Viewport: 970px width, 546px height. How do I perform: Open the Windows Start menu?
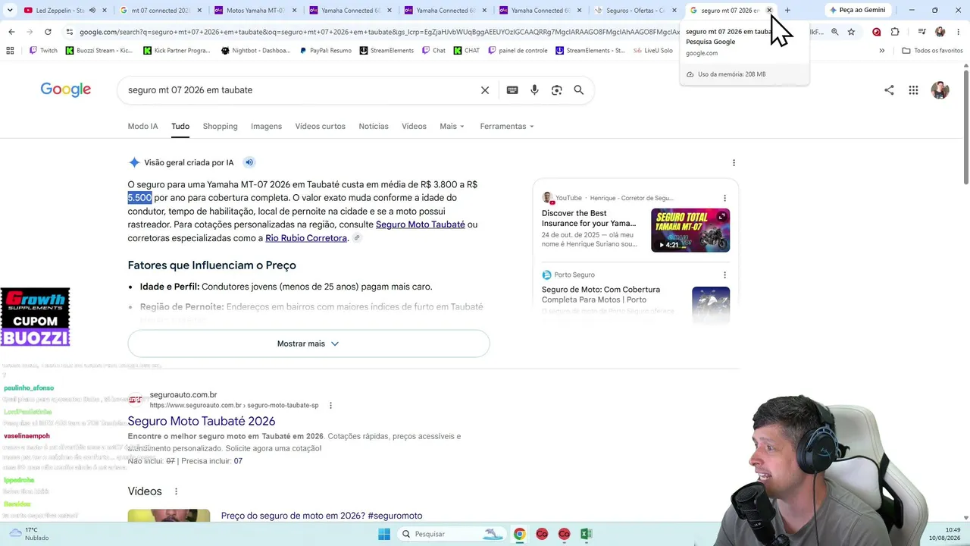[x=384, y=534]
